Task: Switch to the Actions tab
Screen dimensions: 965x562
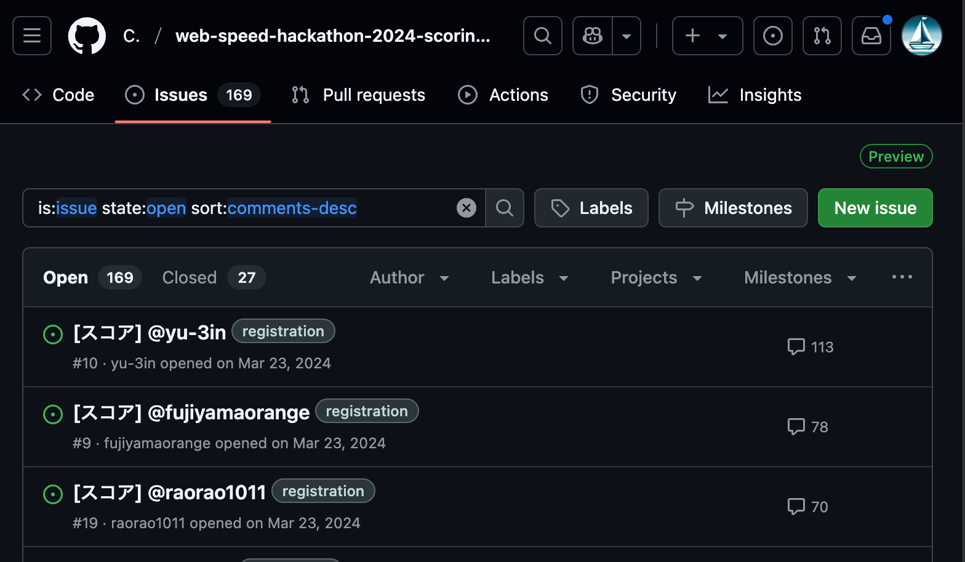Action: point(503,95)
